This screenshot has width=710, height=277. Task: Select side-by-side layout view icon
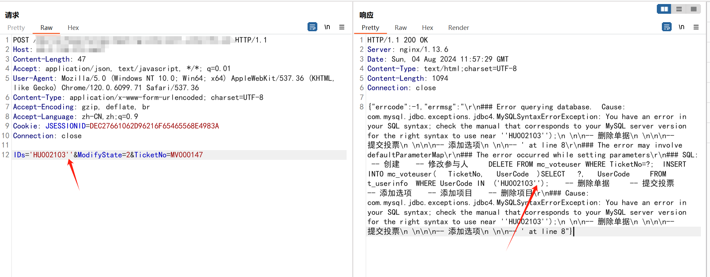coord(664,9)
